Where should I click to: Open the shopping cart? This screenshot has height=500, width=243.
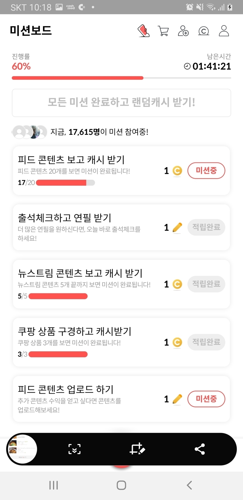163,31
